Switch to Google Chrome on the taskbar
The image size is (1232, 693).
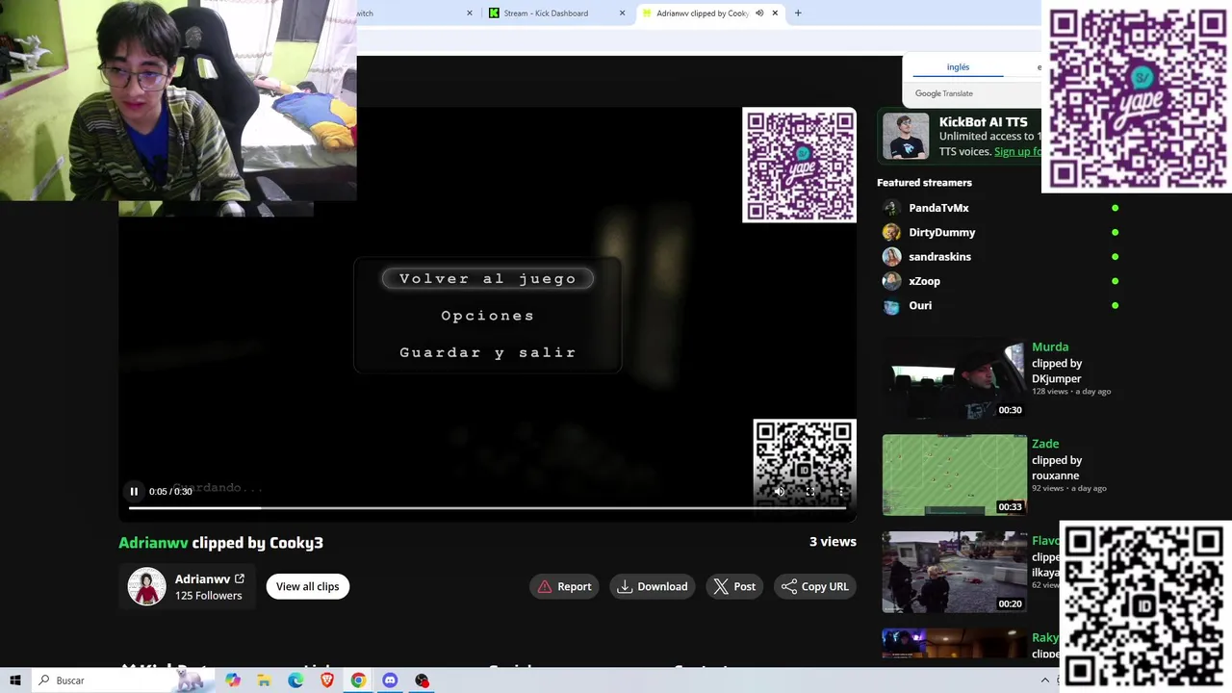coord(358,680)
